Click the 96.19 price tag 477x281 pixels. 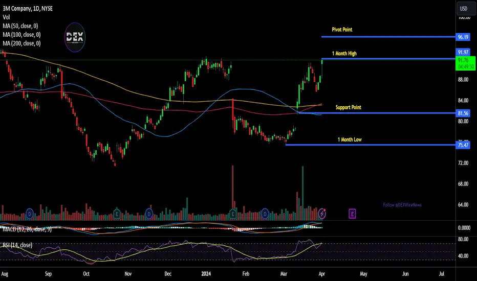click(463, 37)
